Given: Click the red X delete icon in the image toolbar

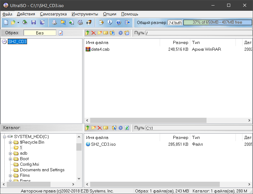Looking at the screenshot, I should coord(94,33).
